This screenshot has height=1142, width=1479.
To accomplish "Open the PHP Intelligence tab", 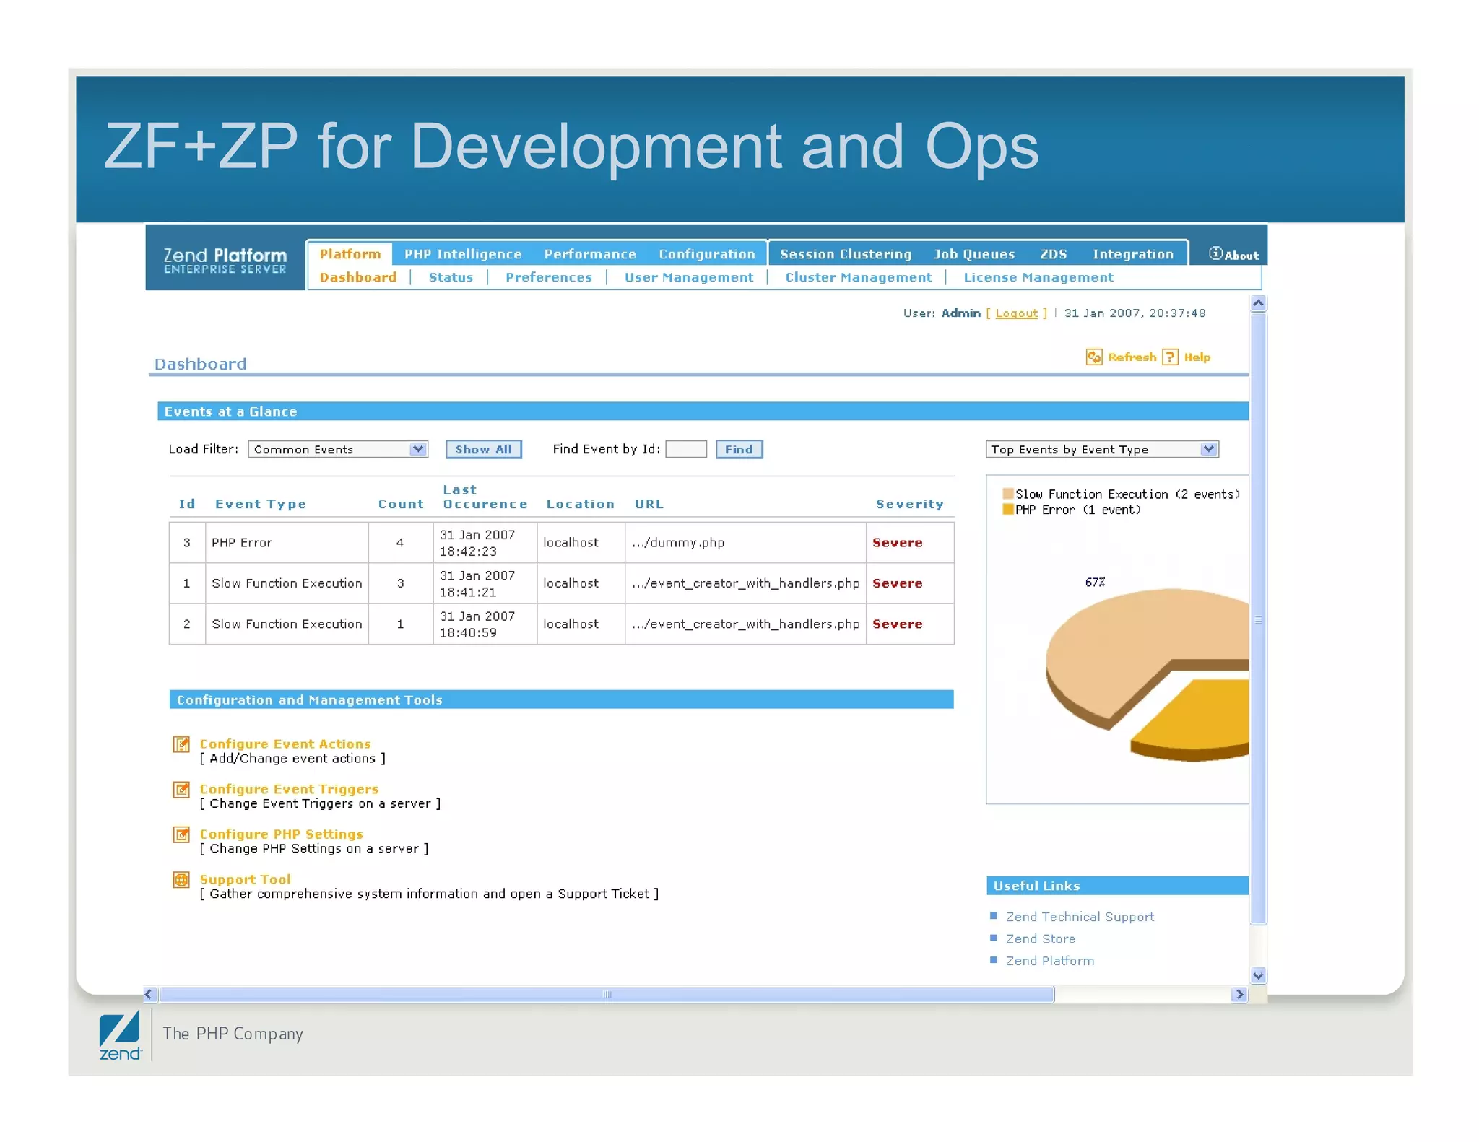I will [463, 254].
